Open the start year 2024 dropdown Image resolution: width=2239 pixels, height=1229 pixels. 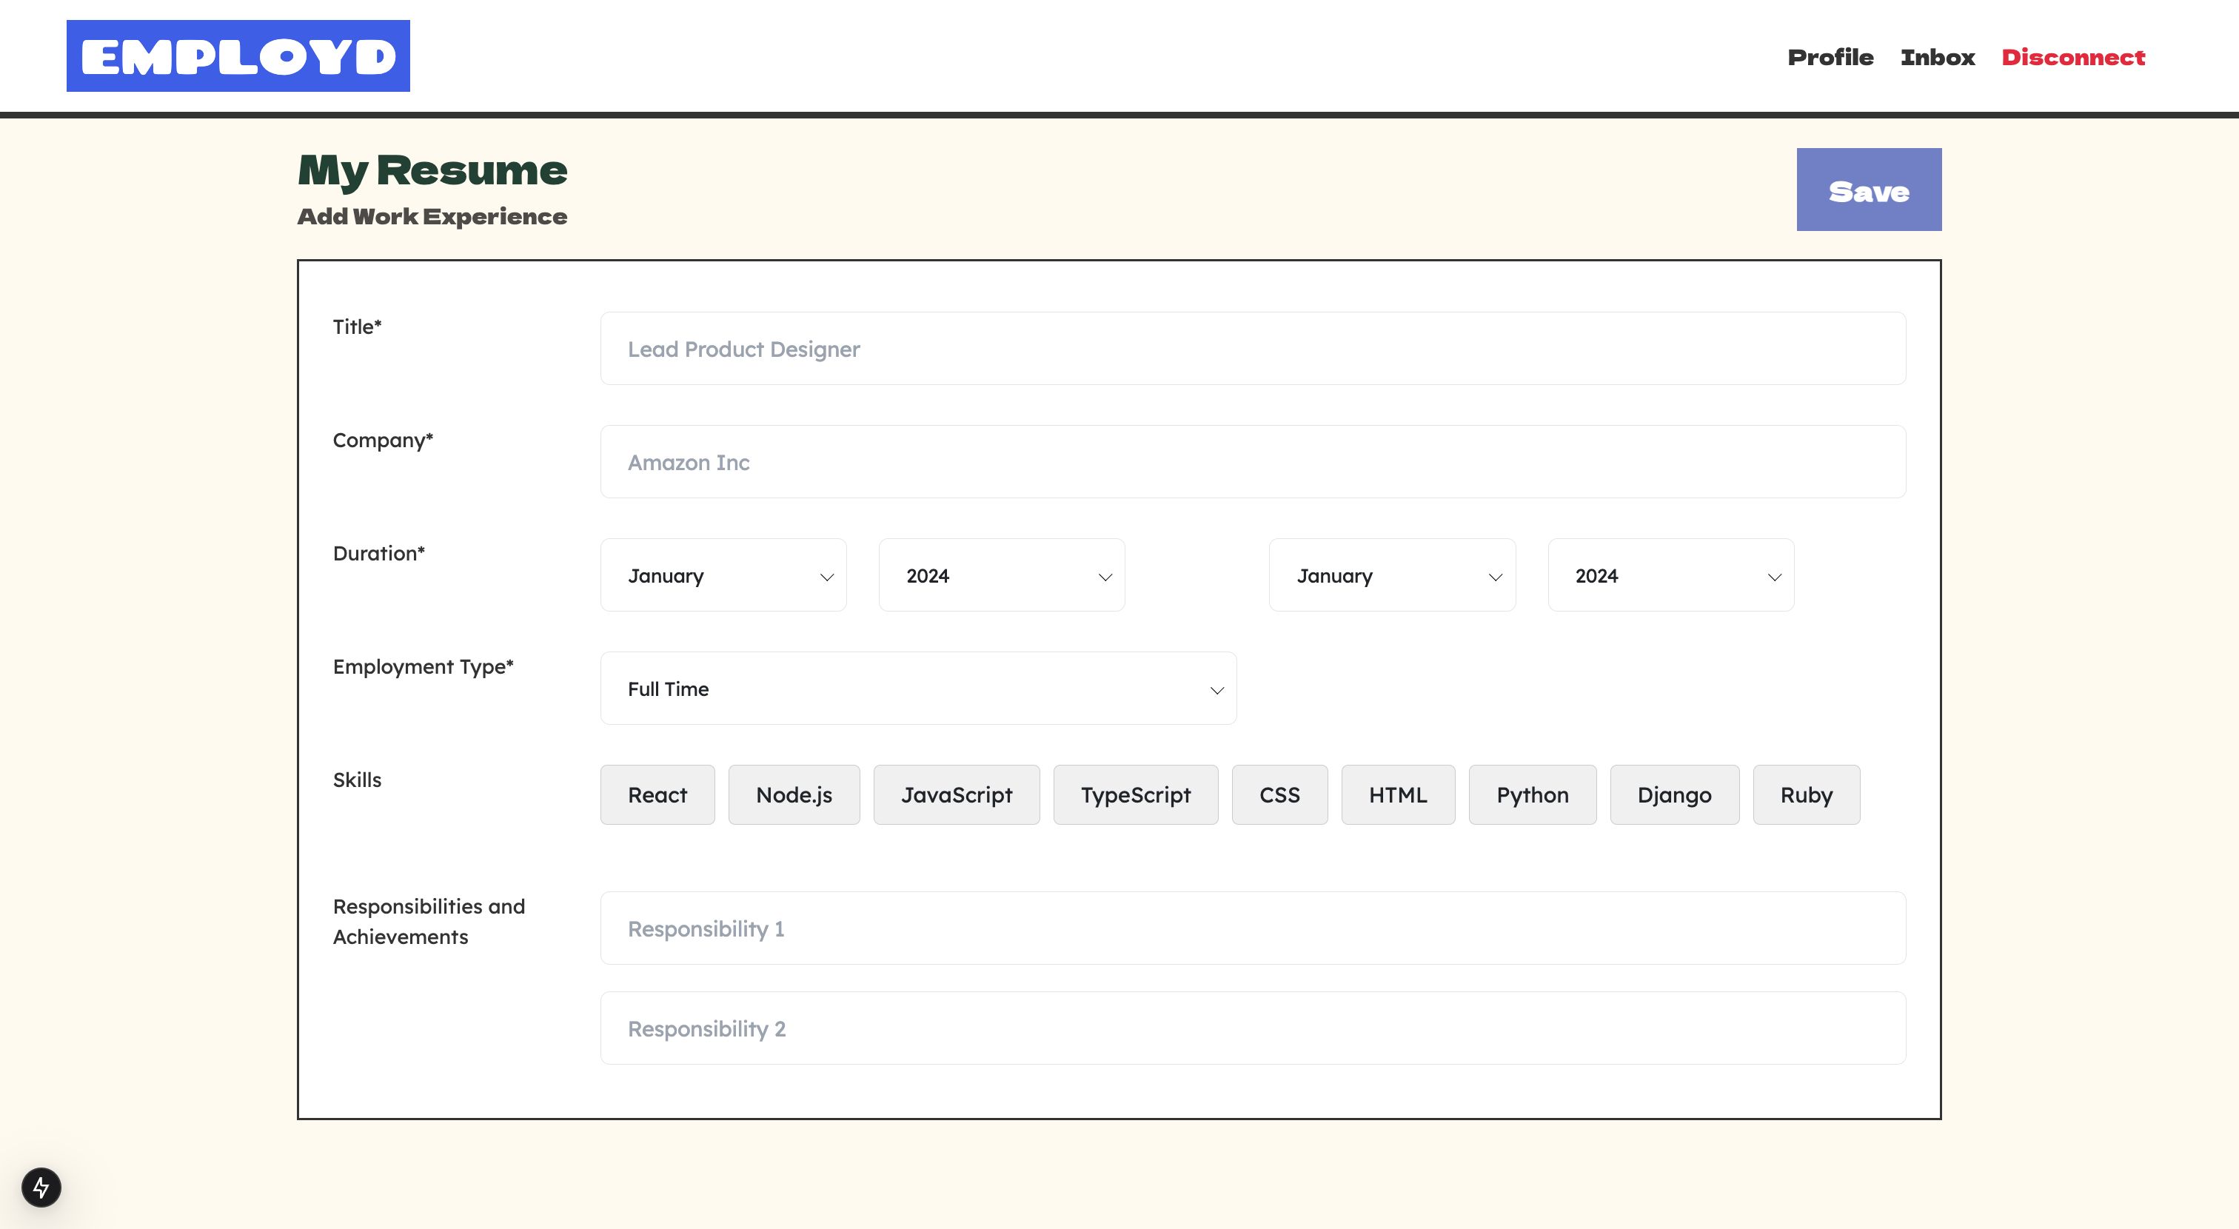click(1001, 575)
